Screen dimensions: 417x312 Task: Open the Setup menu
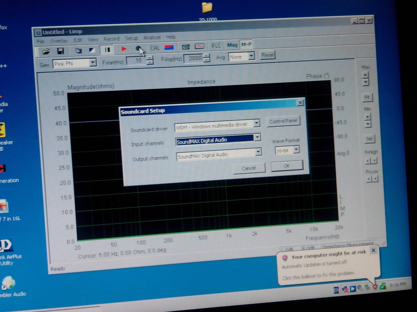[131, 38]
